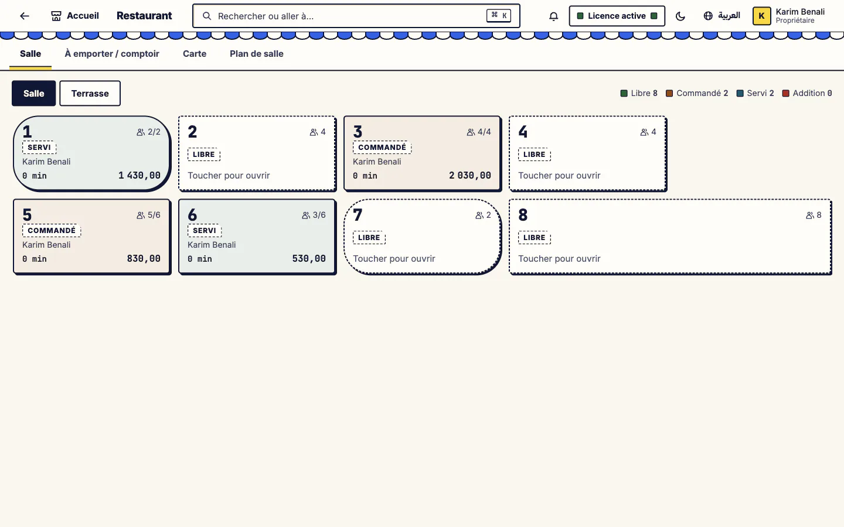Toggle dark mode moon icon

tap(680, 16)
